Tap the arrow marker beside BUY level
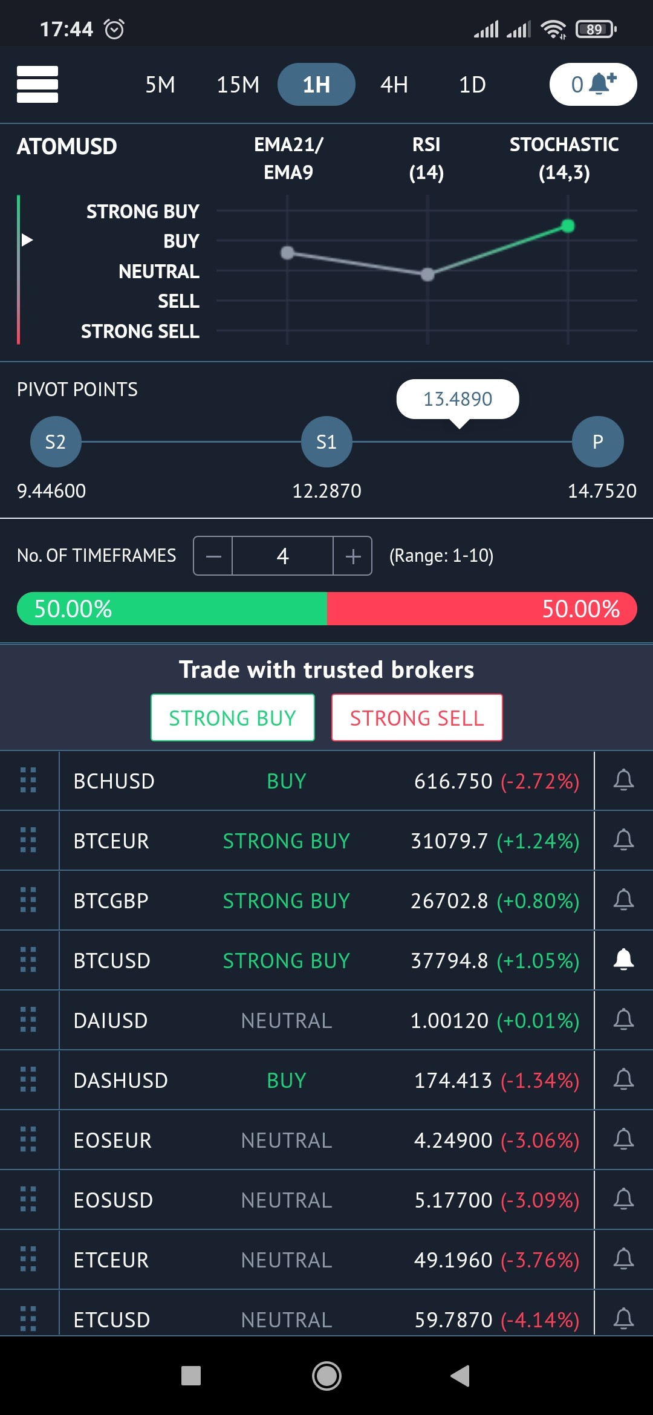653x1415 pixels. point(27,240)
